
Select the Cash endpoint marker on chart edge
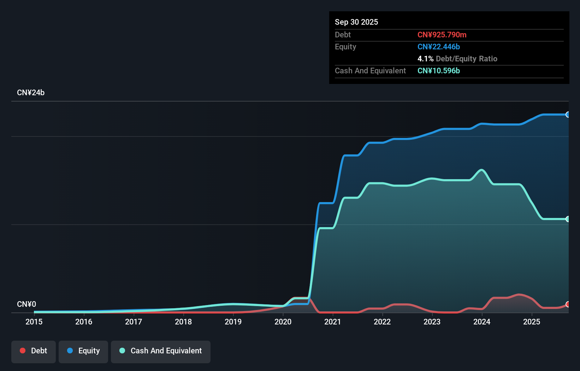tap(567, 219)
